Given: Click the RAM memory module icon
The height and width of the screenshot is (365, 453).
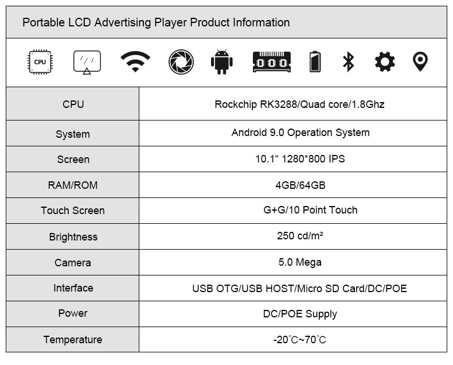Looking at the screenshot, I should tap(272, 62).
